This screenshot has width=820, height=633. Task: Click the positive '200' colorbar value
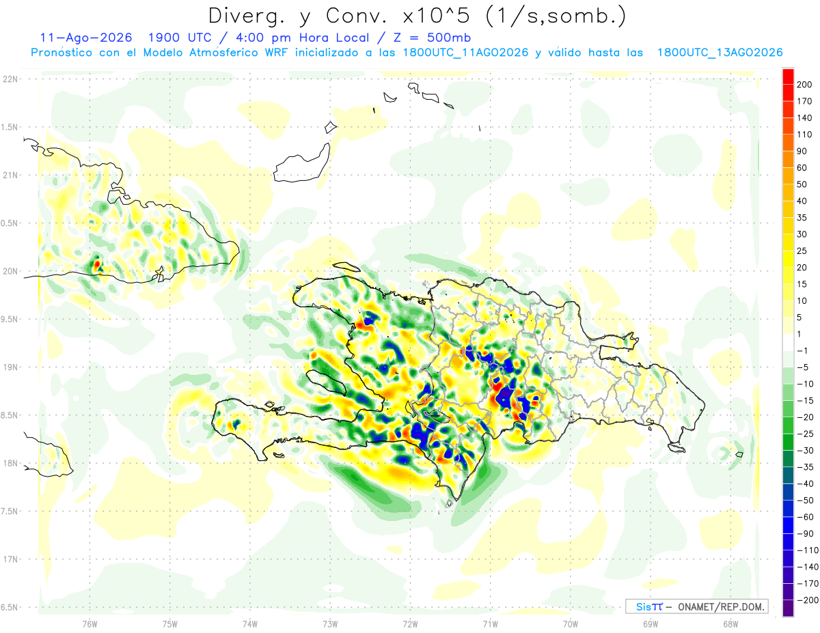point(804,84)
